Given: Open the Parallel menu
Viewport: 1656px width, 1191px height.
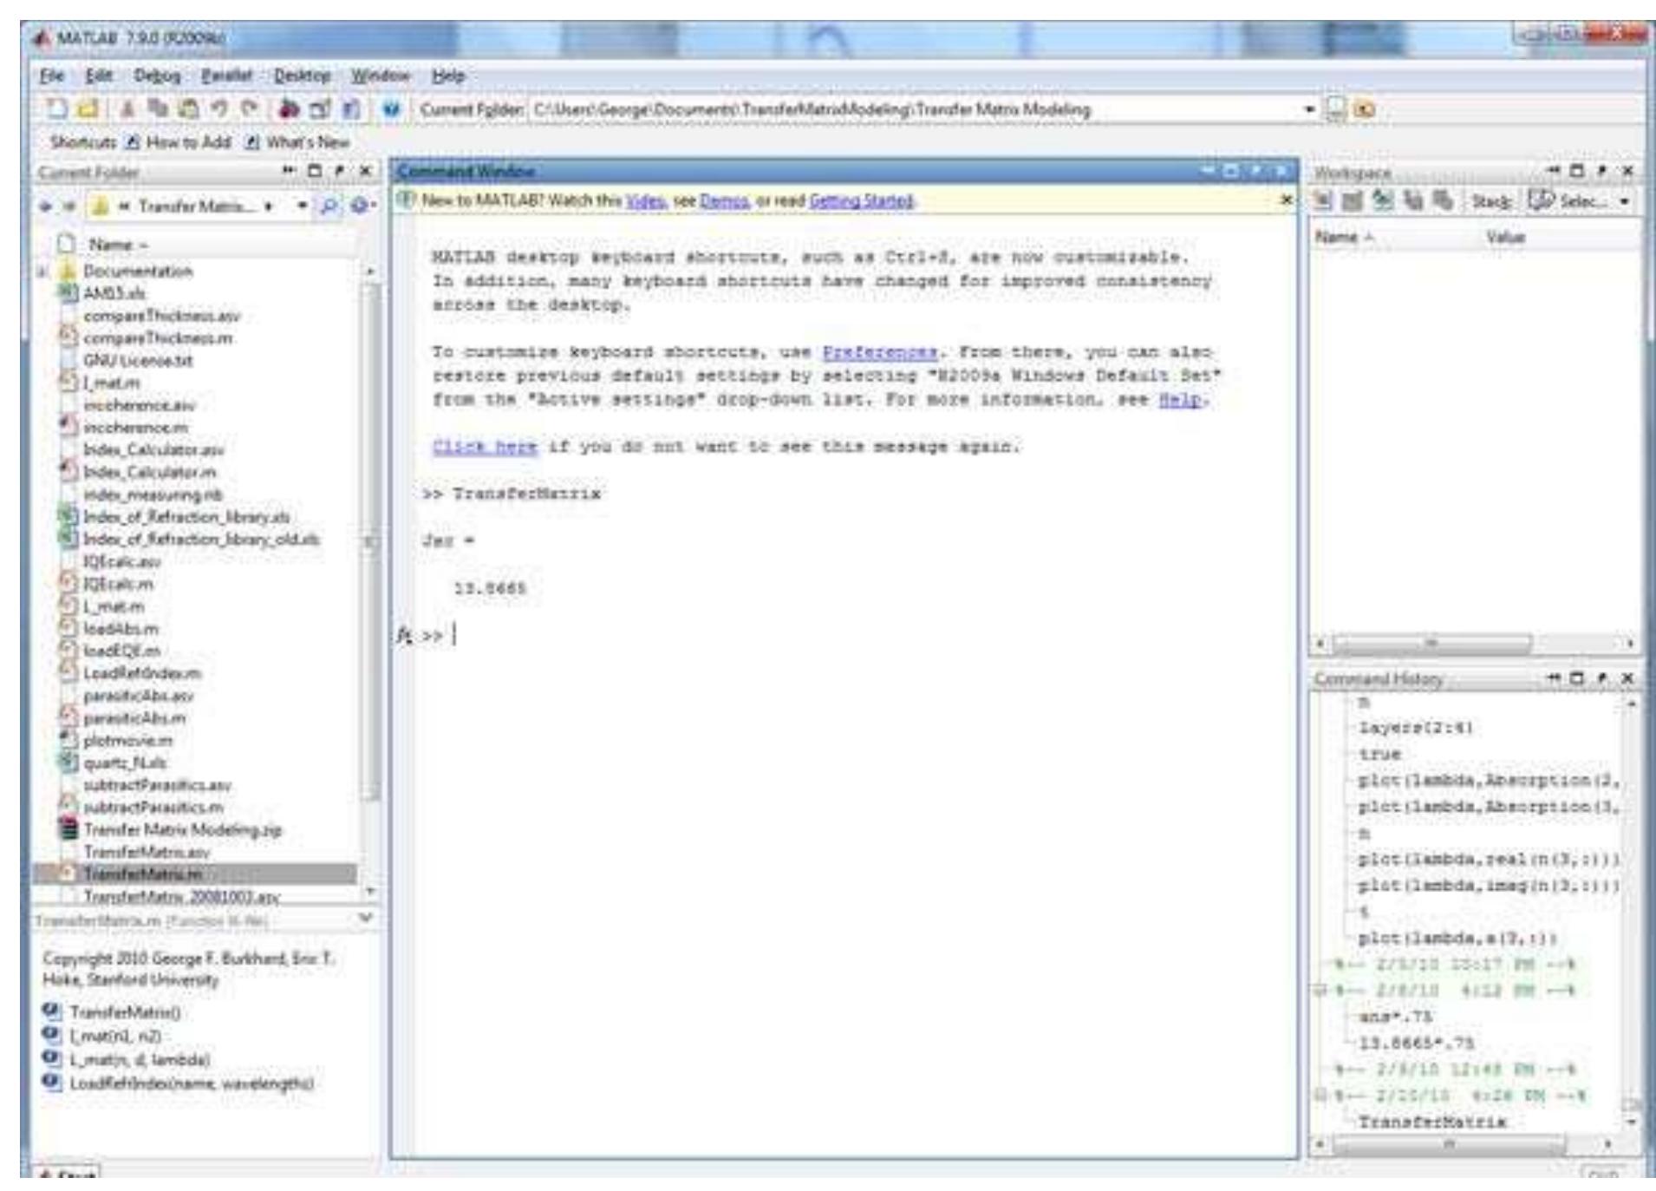Looking at the screenshot, I should pos(226,75).
